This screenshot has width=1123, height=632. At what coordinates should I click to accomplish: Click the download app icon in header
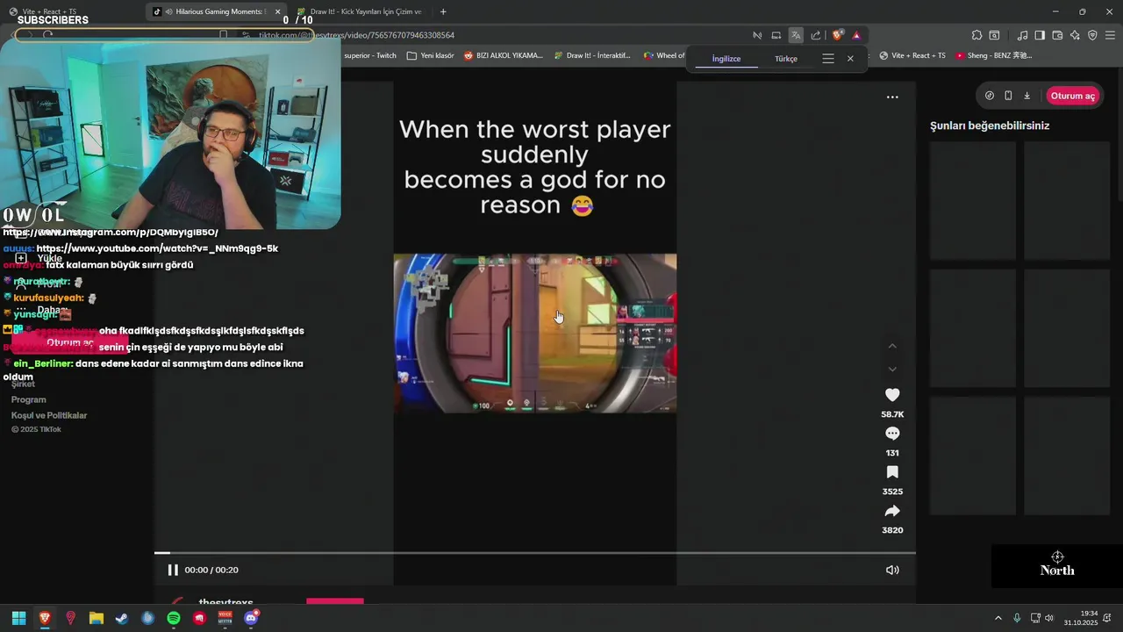pyautogui.click(x=1026, y=96)
